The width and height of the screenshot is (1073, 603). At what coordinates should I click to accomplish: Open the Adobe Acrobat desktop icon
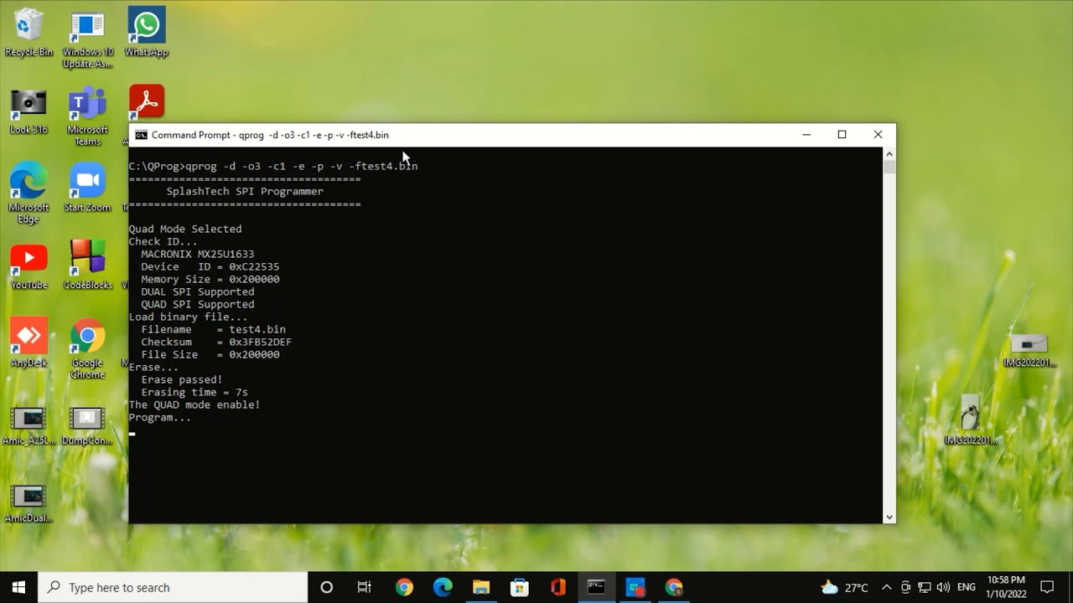(x=147, y=102)
